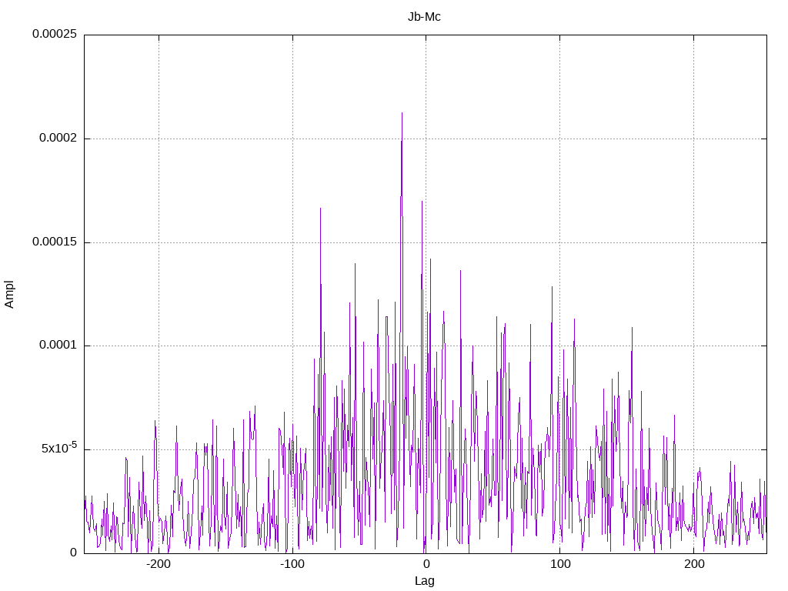788x591 pixels.
Task: Click the y-axis label "Ampl"
Action: (9, 295)
